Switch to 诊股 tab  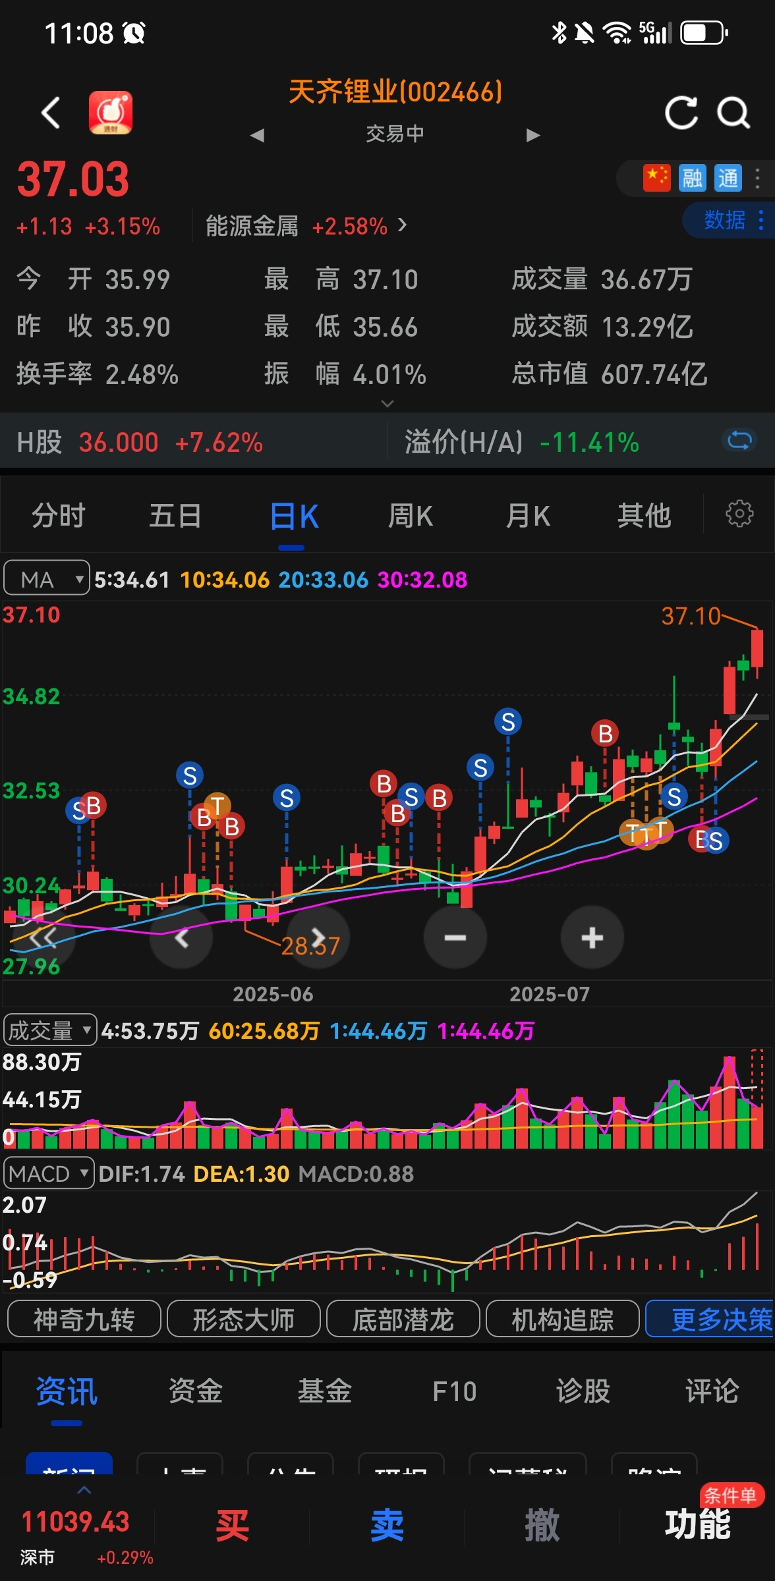tap(583, 1392)
